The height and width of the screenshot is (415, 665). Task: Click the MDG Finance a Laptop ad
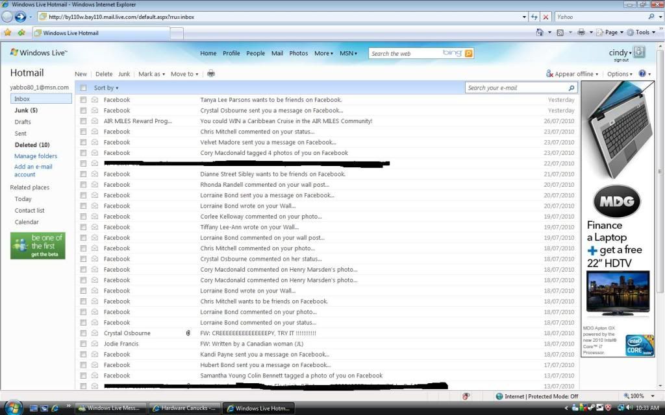pos(618,219)
